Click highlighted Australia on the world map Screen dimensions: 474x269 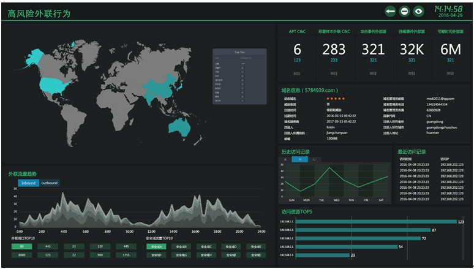click(x=180, y=126)
